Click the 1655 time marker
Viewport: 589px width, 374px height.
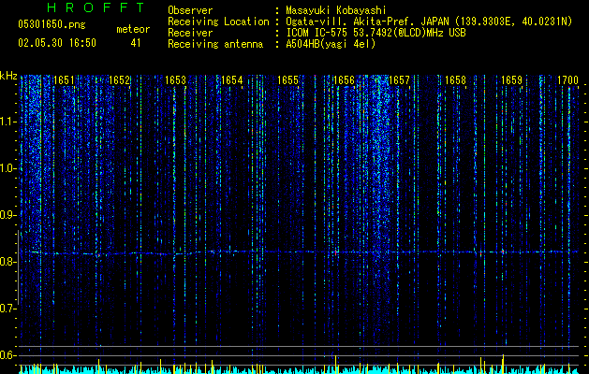click(x=287, y=80)
